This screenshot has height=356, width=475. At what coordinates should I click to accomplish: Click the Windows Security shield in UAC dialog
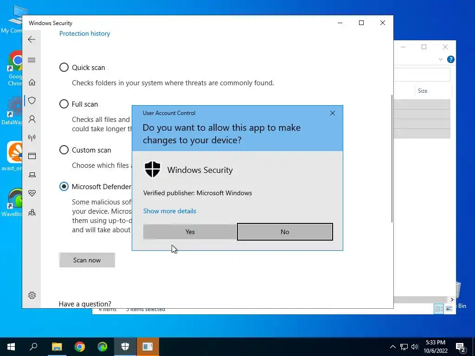pyautogui.click(x=152, y=170)
